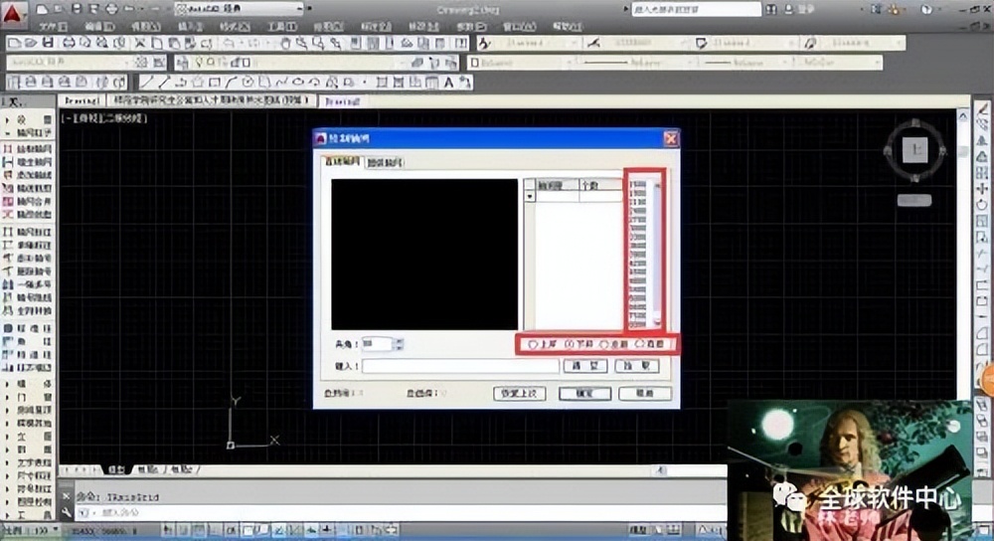This screenshot has width=994, height=541.
Task: Open the 格式 menu
Action: point(235,27)
